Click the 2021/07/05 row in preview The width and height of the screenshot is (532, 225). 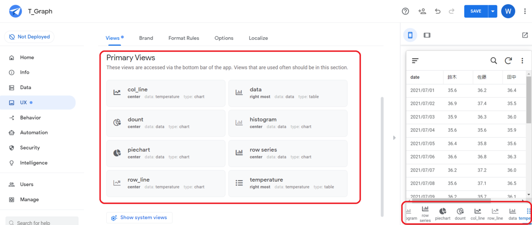point(466,144)
